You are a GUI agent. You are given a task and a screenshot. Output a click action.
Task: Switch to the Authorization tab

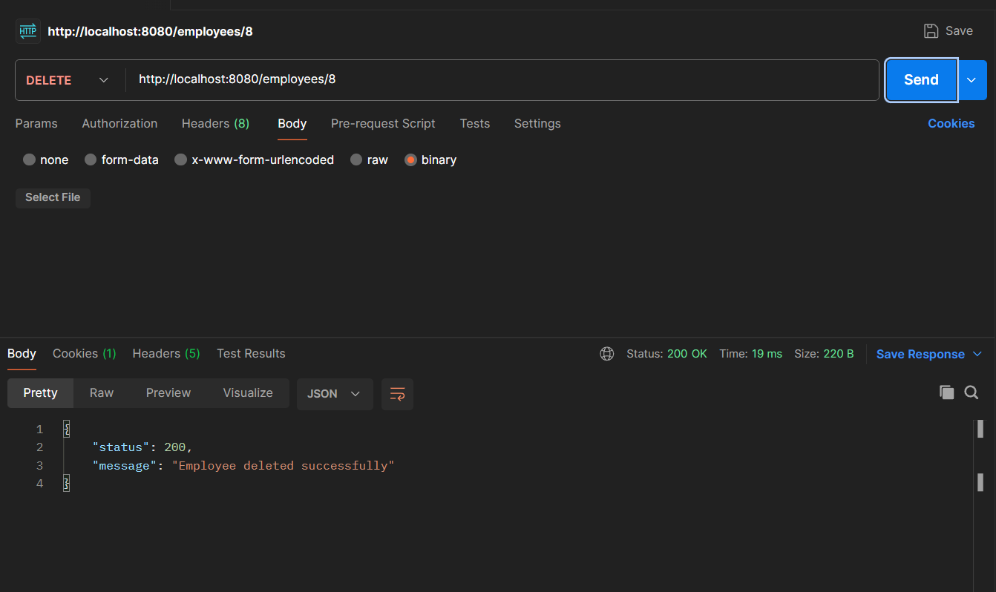[119, 123]
